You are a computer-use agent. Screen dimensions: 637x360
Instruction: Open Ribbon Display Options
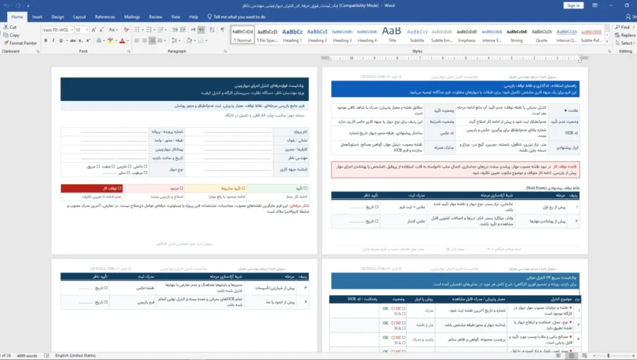(x=595, y=5)
